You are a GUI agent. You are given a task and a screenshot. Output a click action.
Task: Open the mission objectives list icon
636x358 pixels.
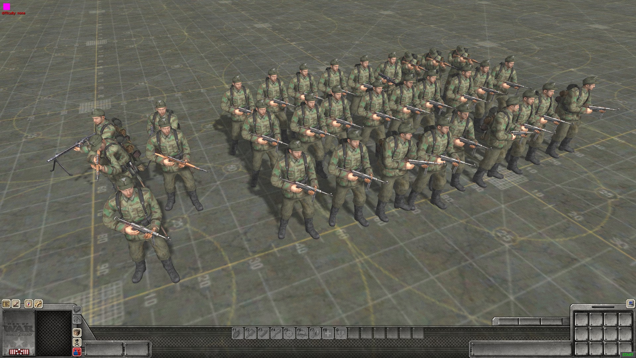[x=6, y=304]
